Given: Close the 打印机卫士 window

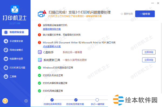Looking at the screenshot, I should tap(158, 3).
